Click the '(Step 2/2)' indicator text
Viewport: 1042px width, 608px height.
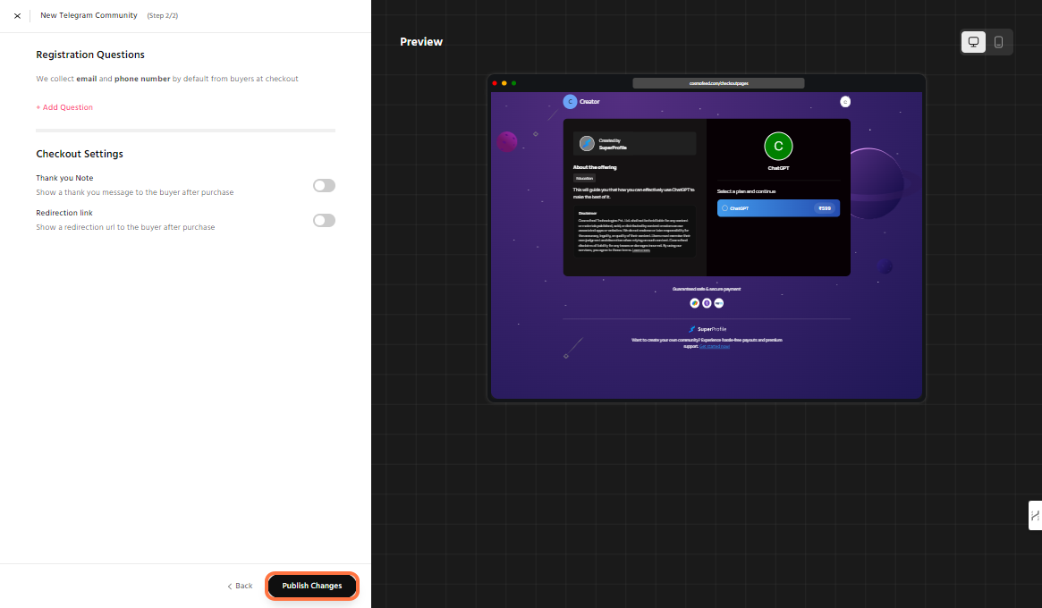pos(162,15)
